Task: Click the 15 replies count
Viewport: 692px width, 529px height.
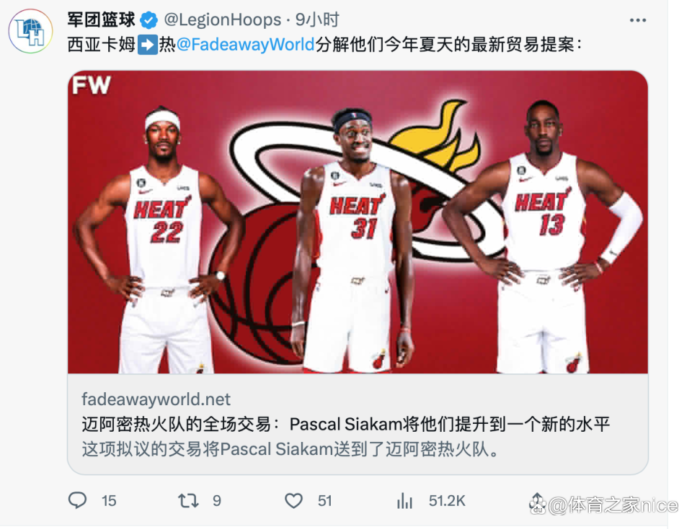Action: 109,501
